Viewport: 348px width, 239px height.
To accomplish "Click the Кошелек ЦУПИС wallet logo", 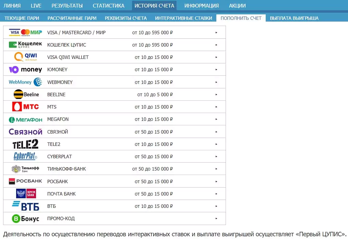I will coord(25,45).
